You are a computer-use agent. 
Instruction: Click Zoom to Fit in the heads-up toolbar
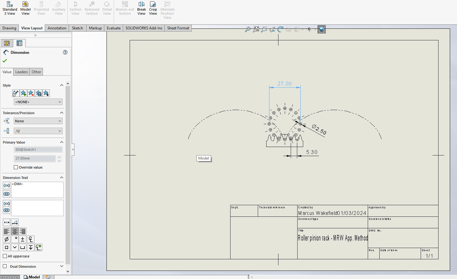[256, 29]
